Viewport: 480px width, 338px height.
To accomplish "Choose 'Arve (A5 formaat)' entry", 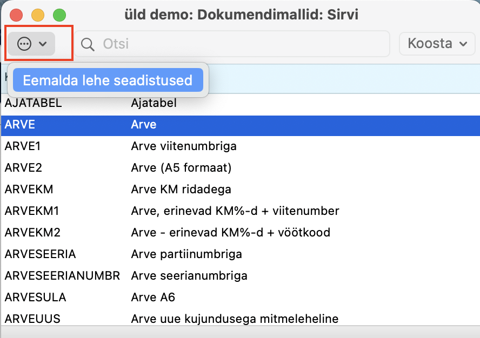I will (x=181, y=168).
